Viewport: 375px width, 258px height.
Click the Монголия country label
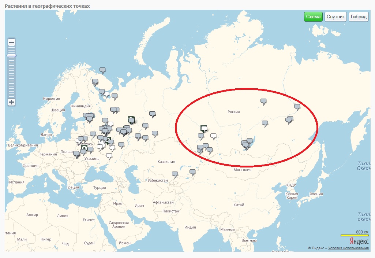click(x=242, y=170)
